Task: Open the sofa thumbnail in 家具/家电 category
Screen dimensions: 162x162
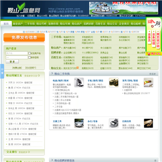Action: (148, 82)
